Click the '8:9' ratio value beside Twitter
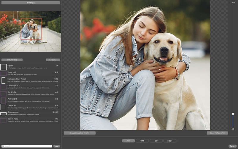Viewport: 238px width, 149px height. tap(57, 105)
